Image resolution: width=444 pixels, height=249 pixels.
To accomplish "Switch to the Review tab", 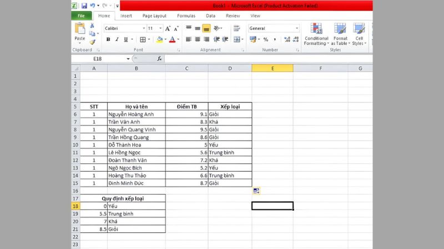I will click(233, 16).
